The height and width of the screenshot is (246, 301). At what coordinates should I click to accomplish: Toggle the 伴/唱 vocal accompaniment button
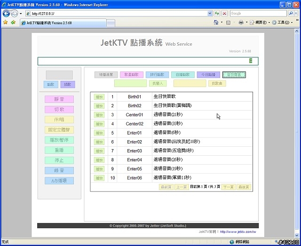pos(59,119)
